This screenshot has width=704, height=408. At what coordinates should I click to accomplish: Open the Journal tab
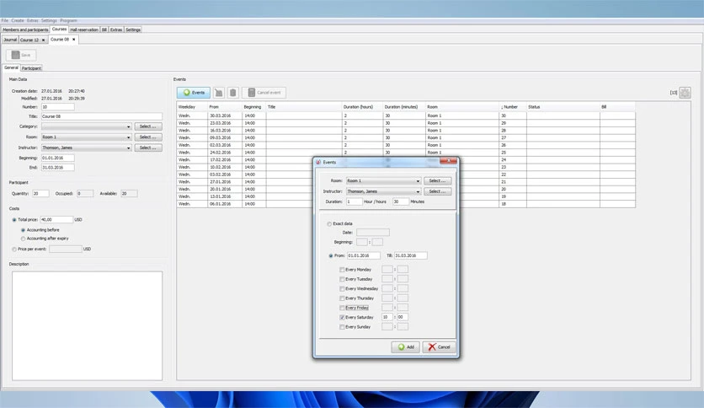[x=10, y=40]
